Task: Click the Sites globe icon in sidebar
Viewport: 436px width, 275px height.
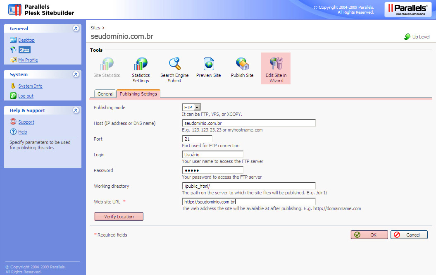Action: coord(13,50)
